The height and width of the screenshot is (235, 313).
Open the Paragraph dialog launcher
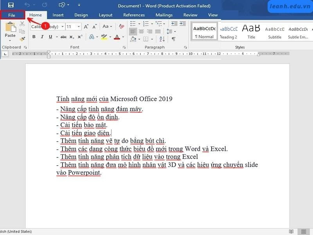pos(185,47)
